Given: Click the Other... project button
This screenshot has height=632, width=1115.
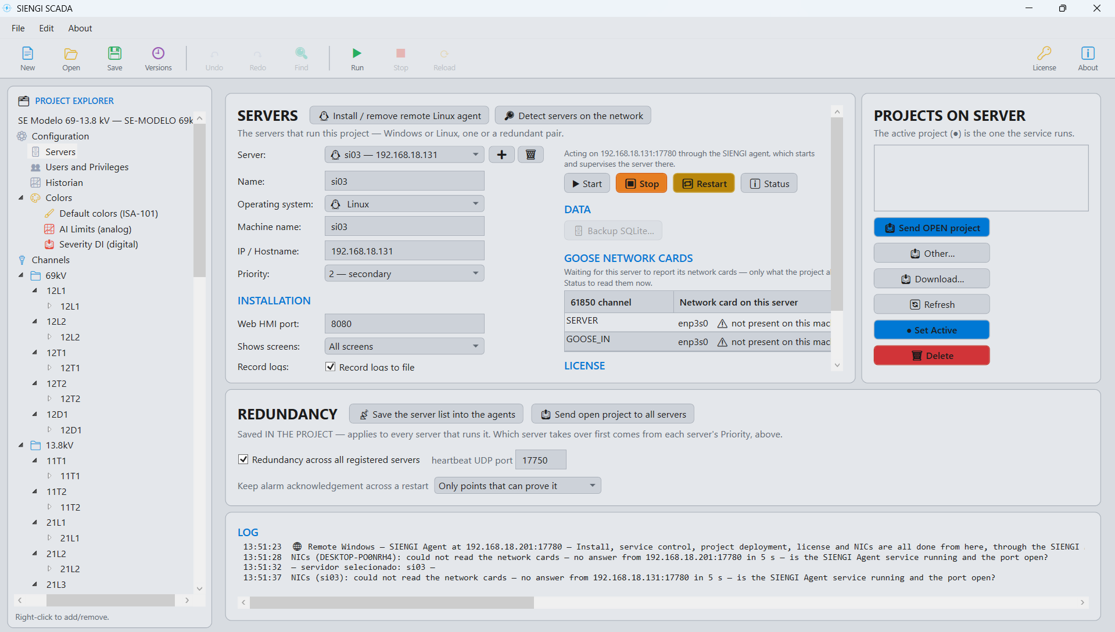Looking at the screenshot, I should 931,253.
